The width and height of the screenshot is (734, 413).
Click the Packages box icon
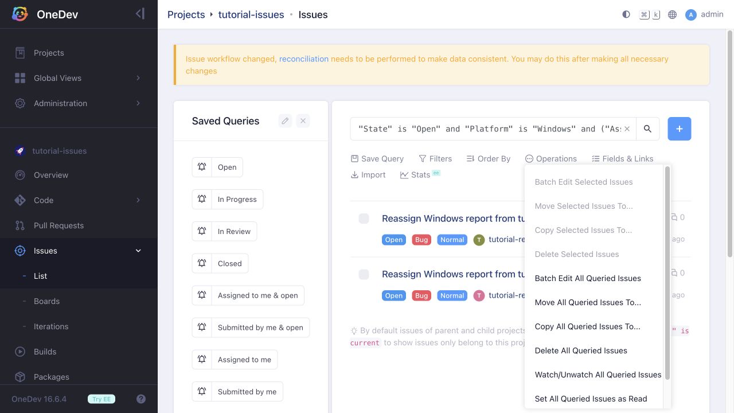coord(20,377)
